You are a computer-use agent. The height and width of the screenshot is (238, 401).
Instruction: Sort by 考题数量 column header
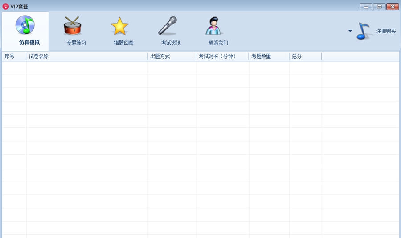(x=269, y=56)
